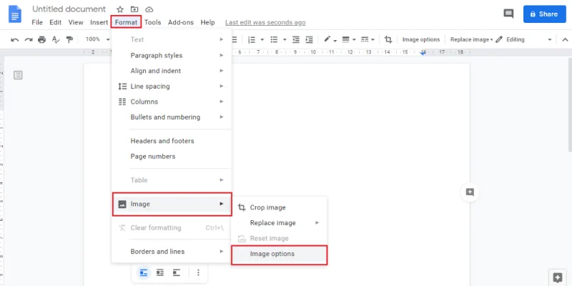Open the Editing mode dropdown arrow
Screen dimensions: 572x286
[550, 40]
